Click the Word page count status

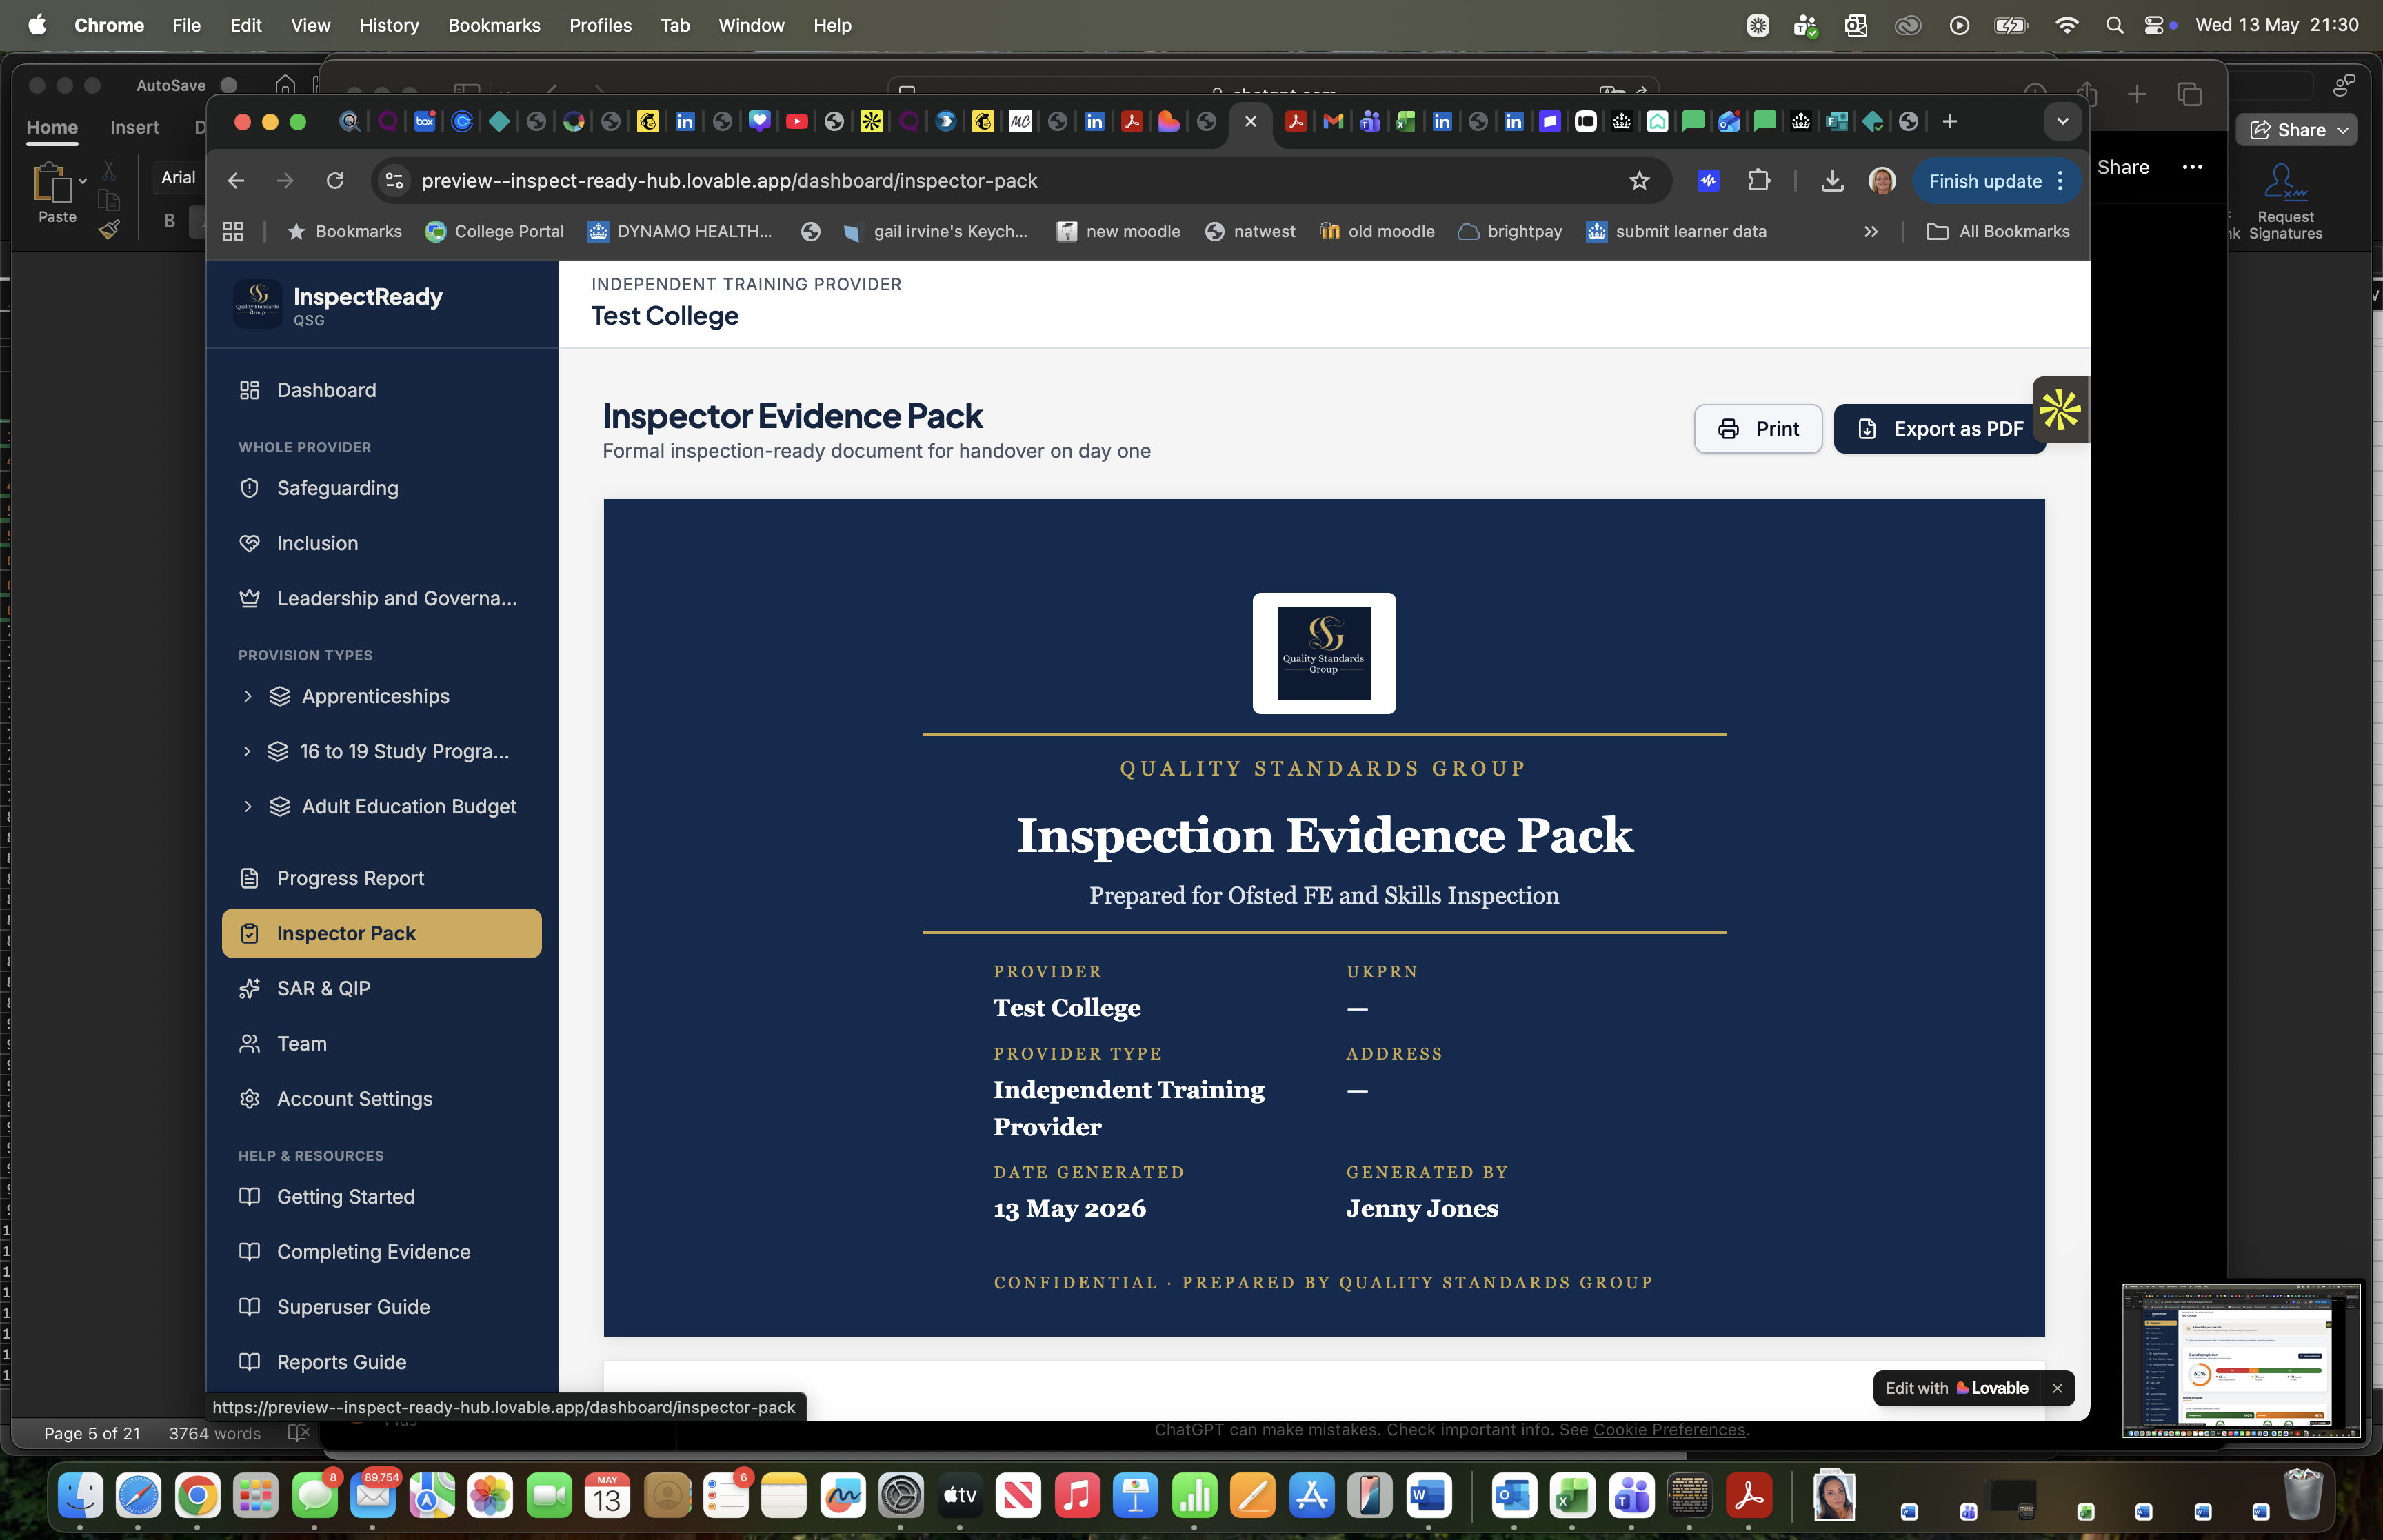point(91,1433)
